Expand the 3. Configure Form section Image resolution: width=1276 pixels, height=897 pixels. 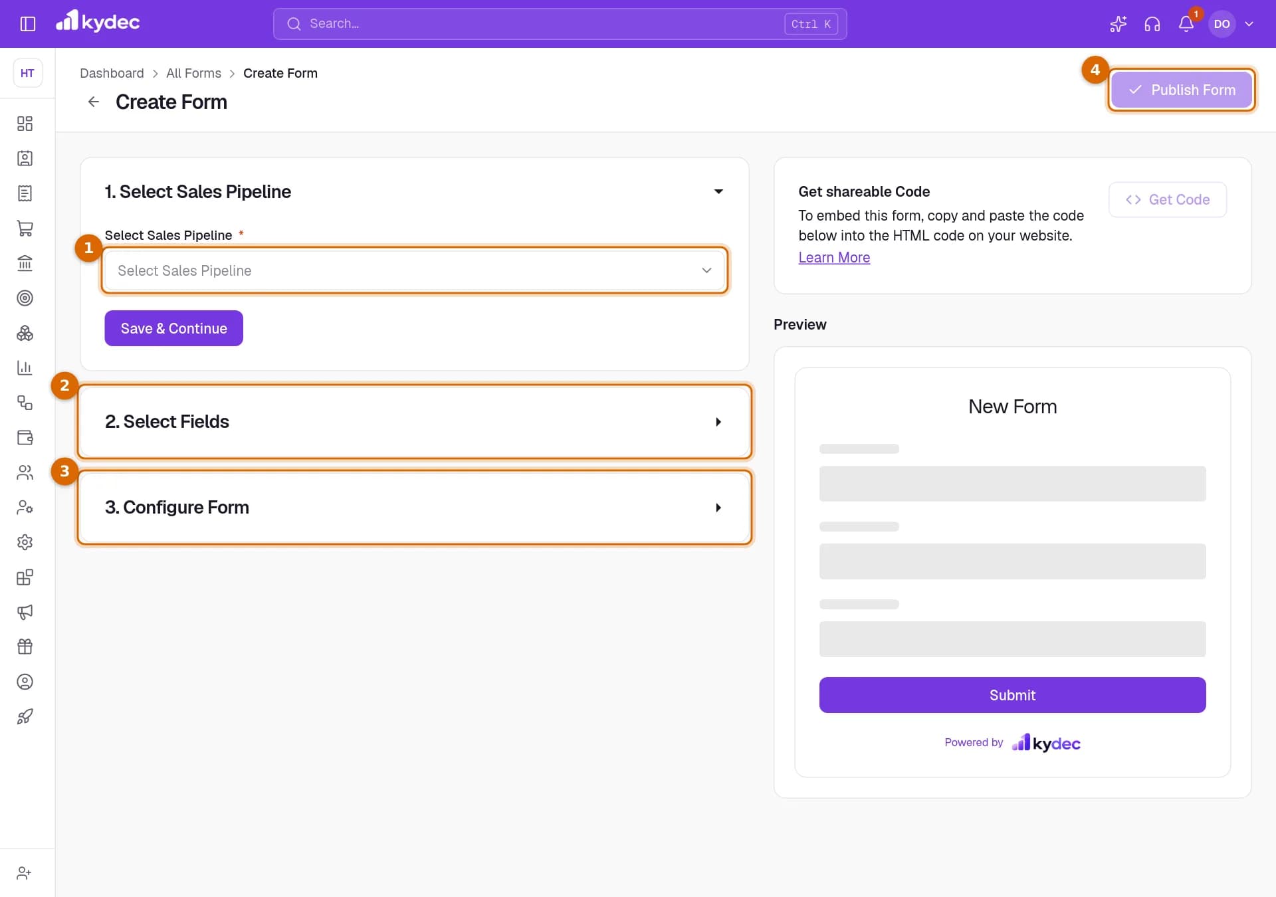pos(415,507)
